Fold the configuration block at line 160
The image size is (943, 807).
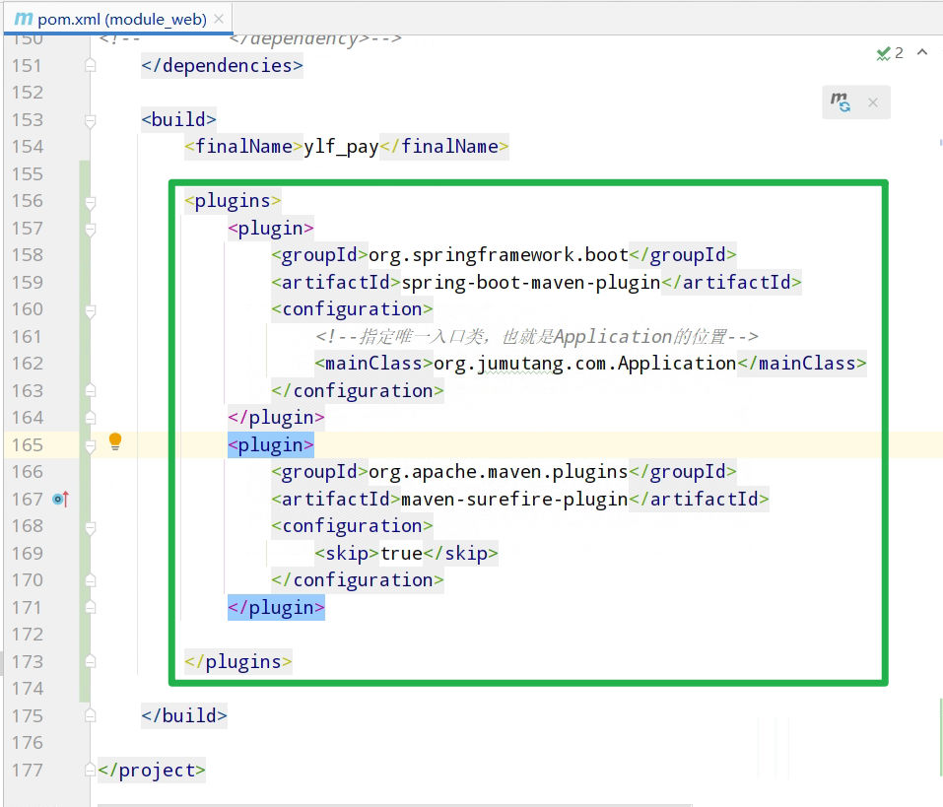click(x=91, y=309)
